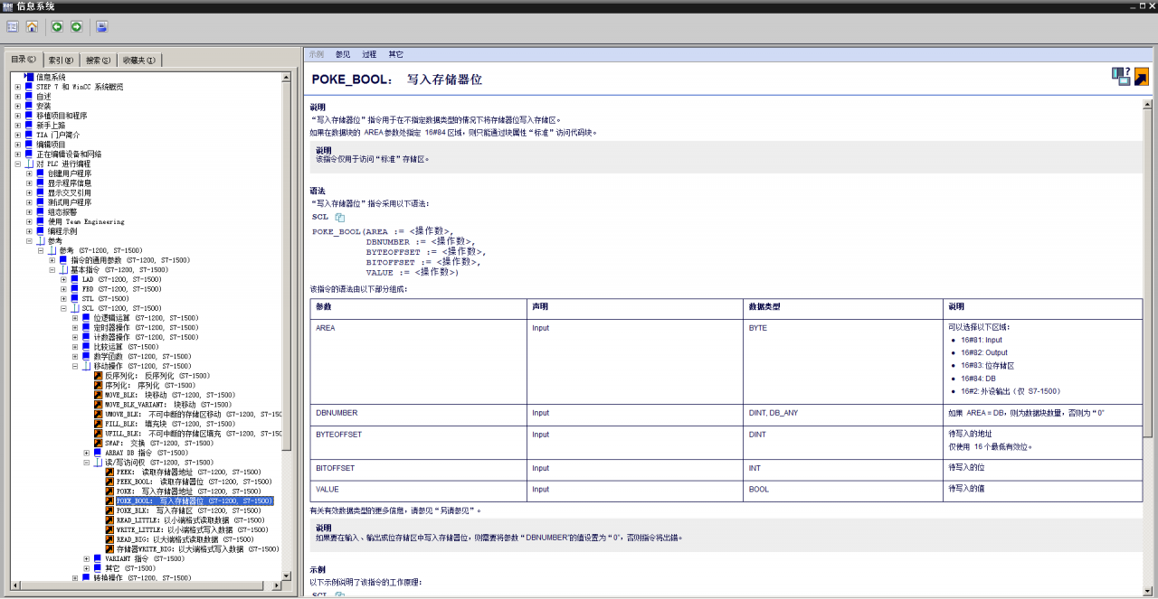Open topic icon for PEEK: 读取存储器地址
The height and width of the screenshot is (599, 1158).
(109, 472)
